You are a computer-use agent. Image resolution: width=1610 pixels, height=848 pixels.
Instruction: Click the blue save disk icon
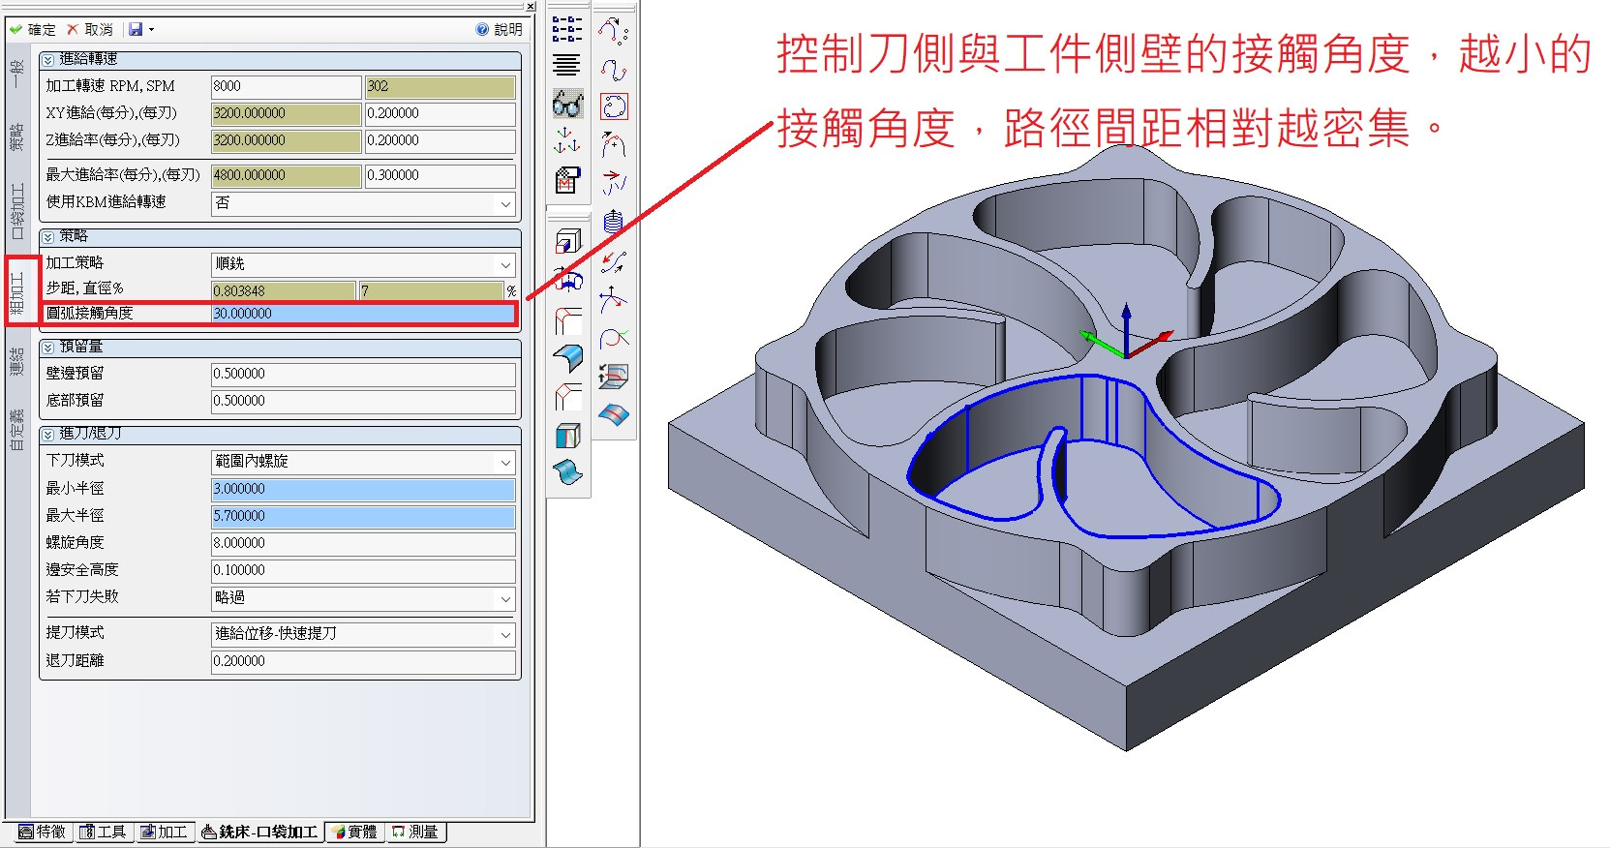tap(136, 30)
